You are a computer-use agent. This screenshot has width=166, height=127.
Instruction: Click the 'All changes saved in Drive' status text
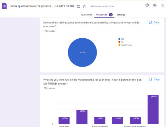tap(102, 6)
